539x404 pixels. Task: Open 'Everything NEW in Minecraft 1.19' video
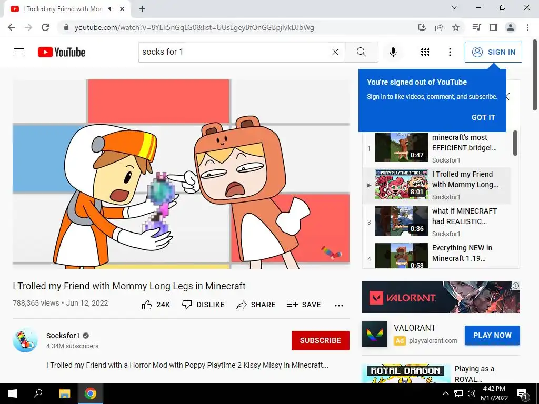436,255
